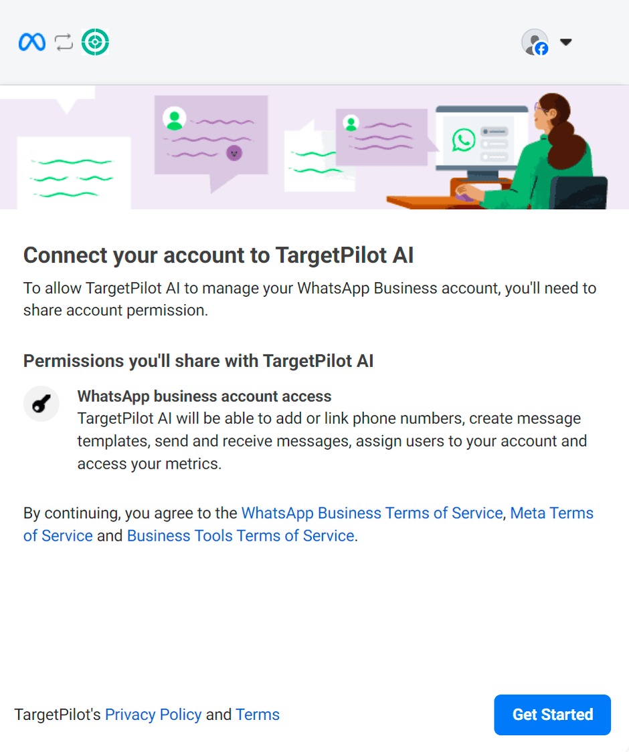The image size is (629, 752).
Task: Click the small Facebook badge on the avatar
Action: click(x=541, y=49)
